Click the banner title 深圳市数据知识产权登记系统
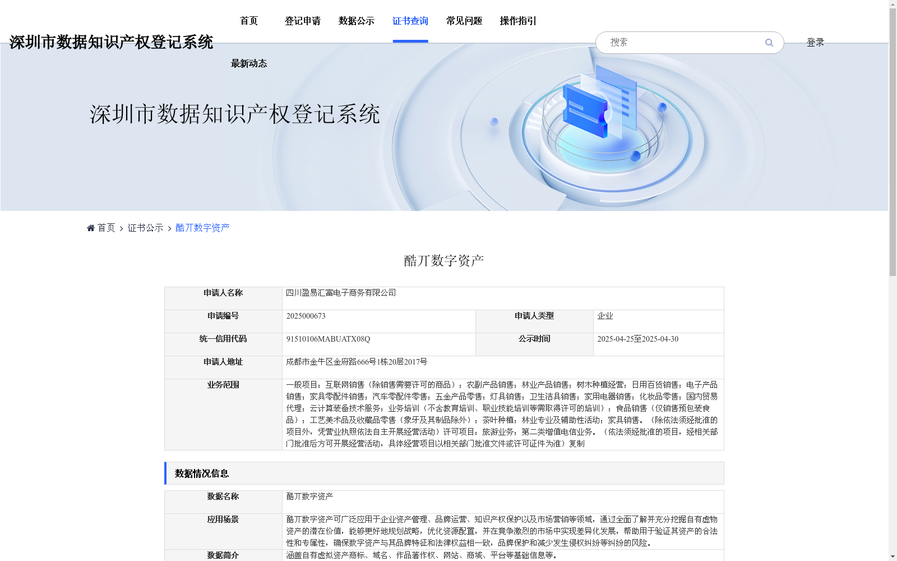897x561 pixels. pyautogui.click(x=235, y=114)
